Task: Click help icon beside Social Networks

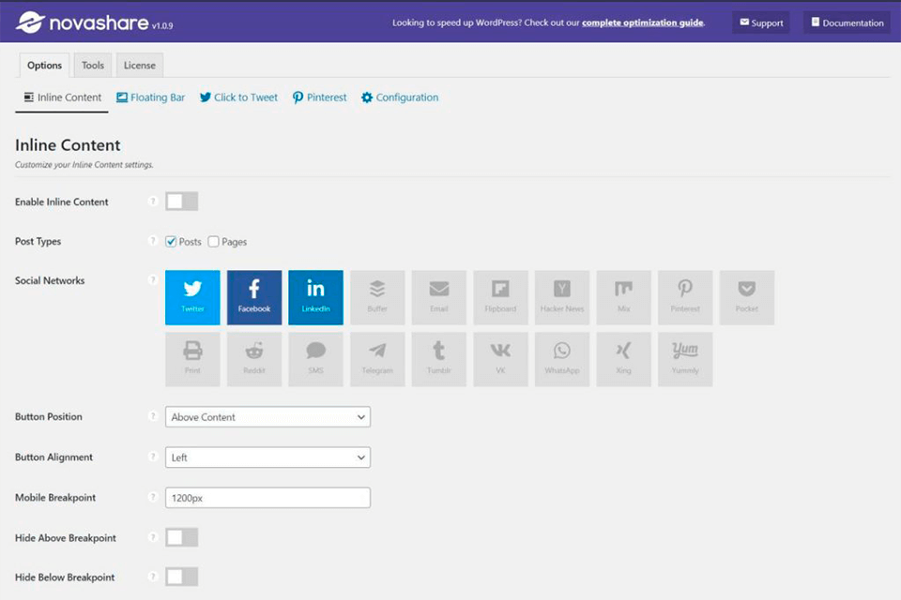Action: coord(152,279)
